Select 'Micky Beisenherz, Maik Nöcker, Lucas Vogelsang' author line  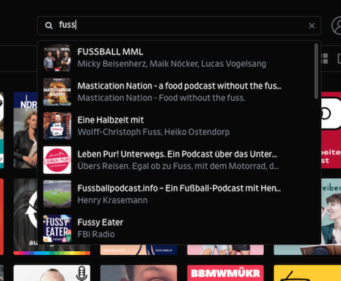172,64
